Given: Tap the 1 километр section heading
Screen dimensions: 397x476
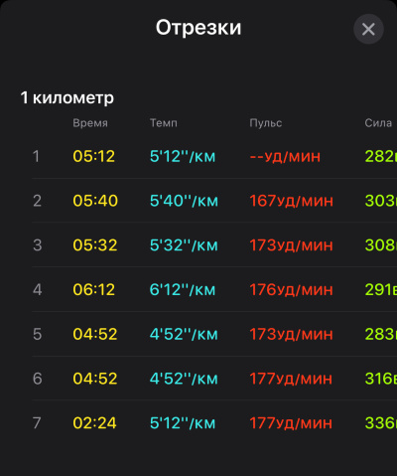Looking at the screenshot, I should click(67, 97).
